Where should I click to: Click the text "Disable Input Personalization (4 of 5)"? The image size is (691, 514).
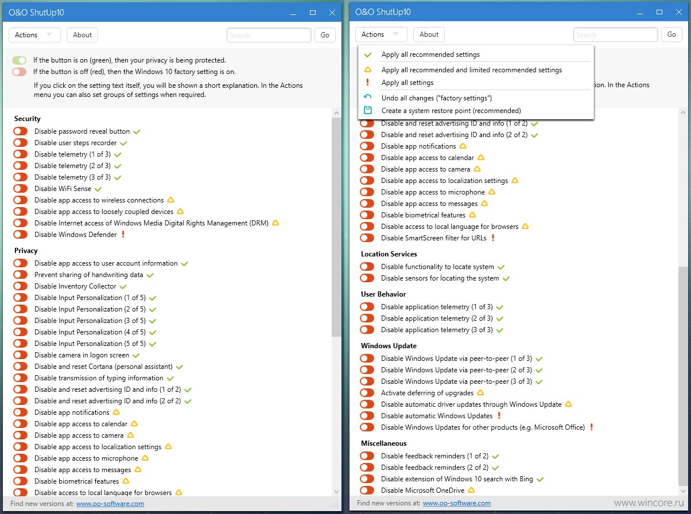[x=90, y=332]
